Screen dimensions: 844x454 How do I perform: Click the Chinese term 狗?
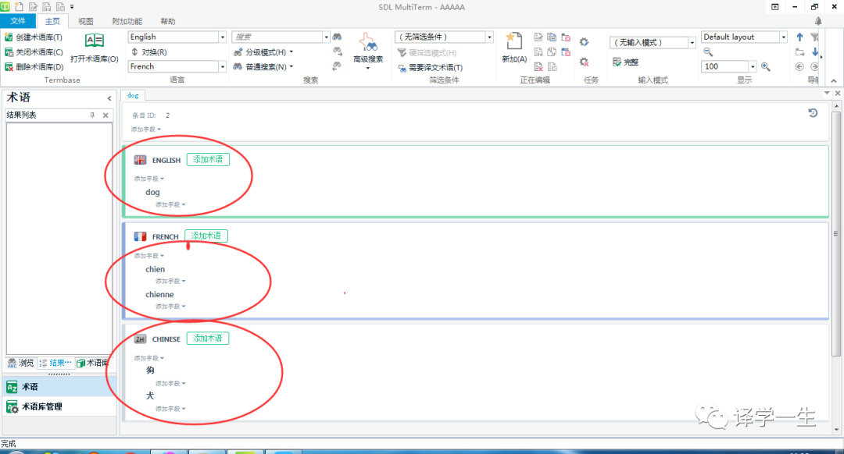150,370
